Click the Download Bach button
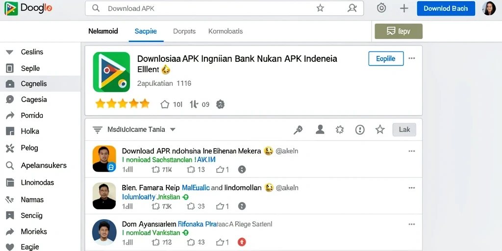This screenshot has height=251, width=502. (x=445, y=8)
